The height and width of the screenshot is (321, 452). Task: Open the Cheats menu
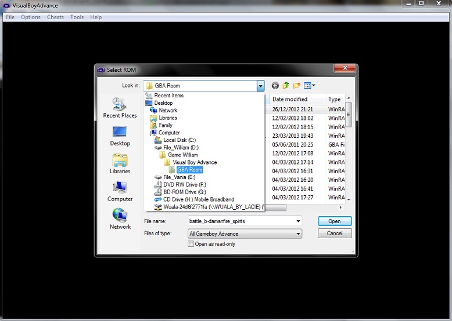coord(55,17)
